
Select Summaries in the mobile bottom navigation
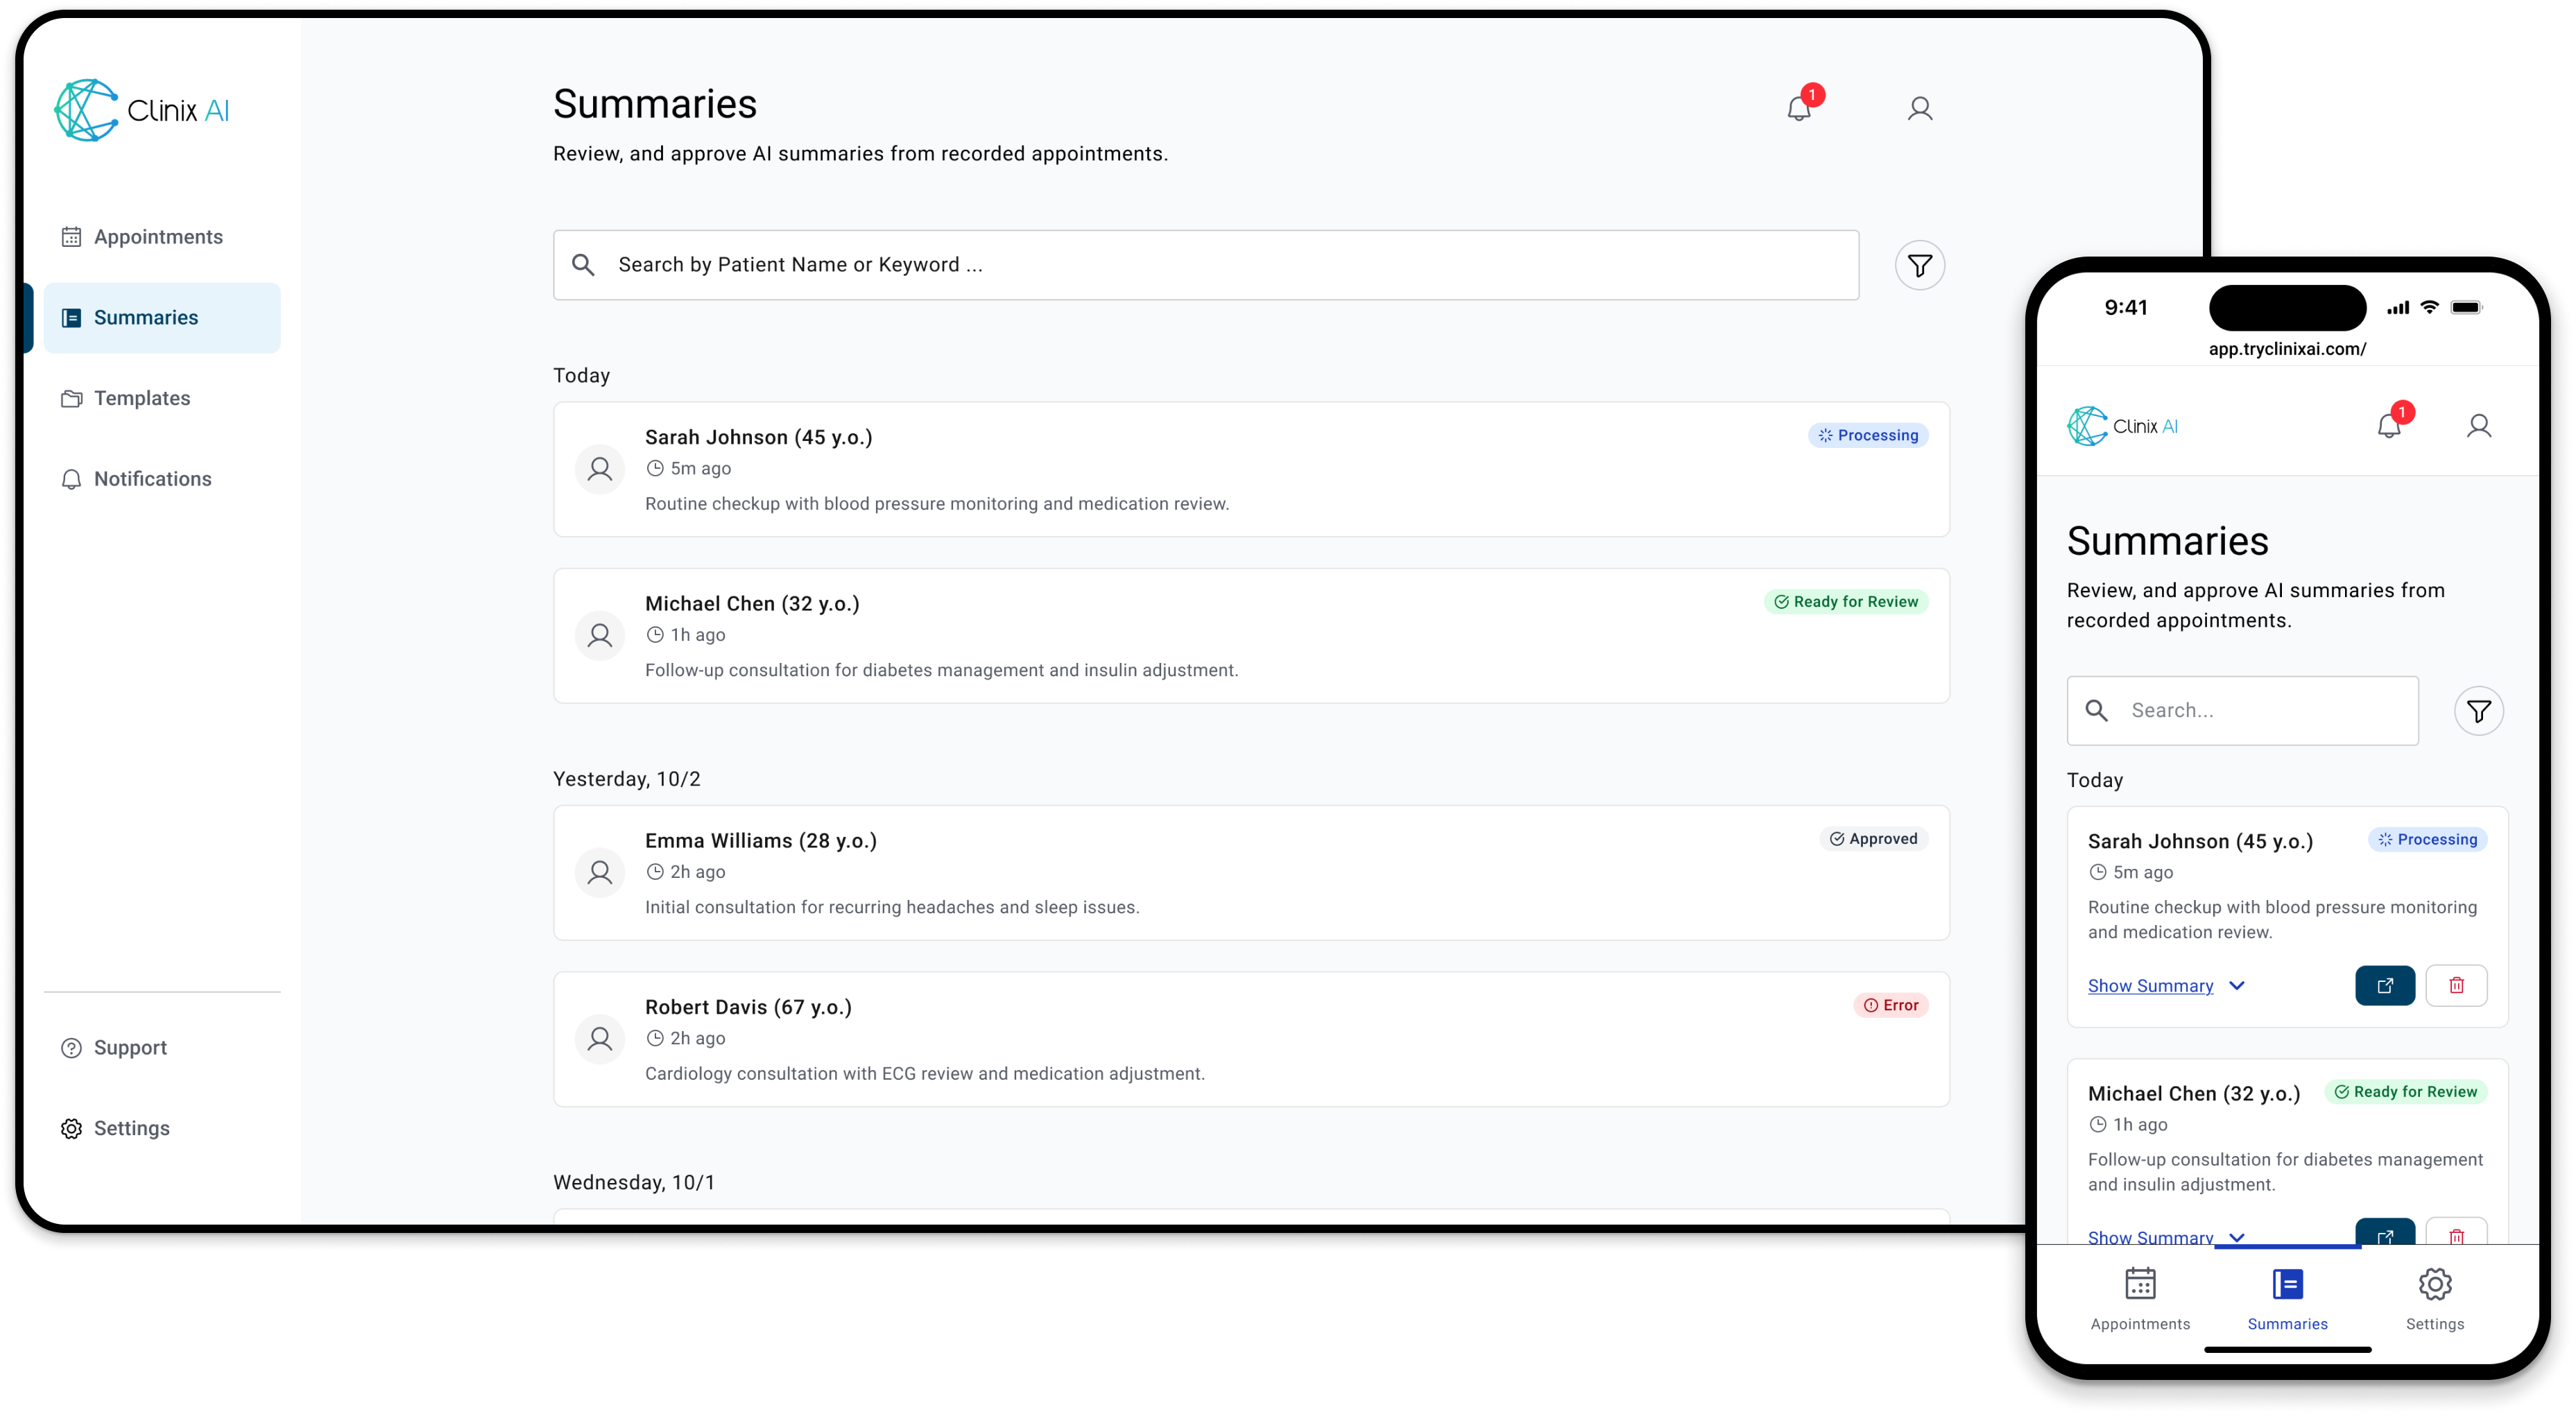tap(2287, 1300)
